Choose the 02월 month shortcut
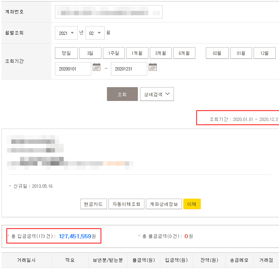The height and width of the screenshot is (268, 279). point(217,53)
